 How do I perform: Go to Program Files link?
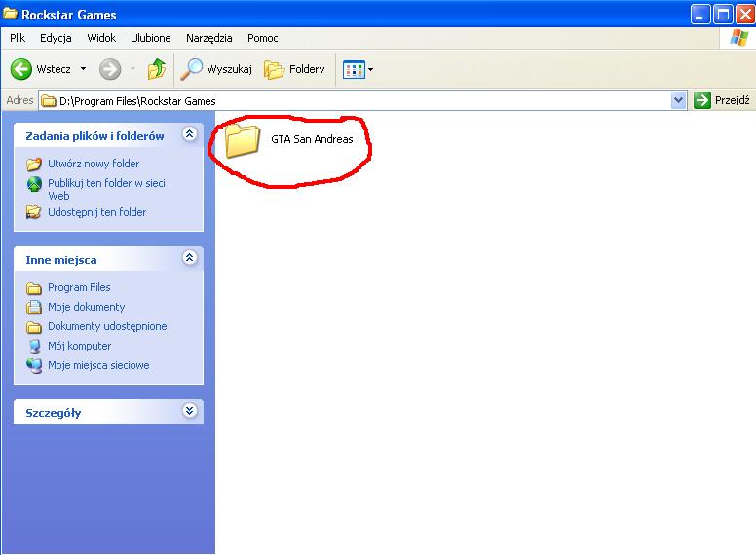(x=79, y=287)
